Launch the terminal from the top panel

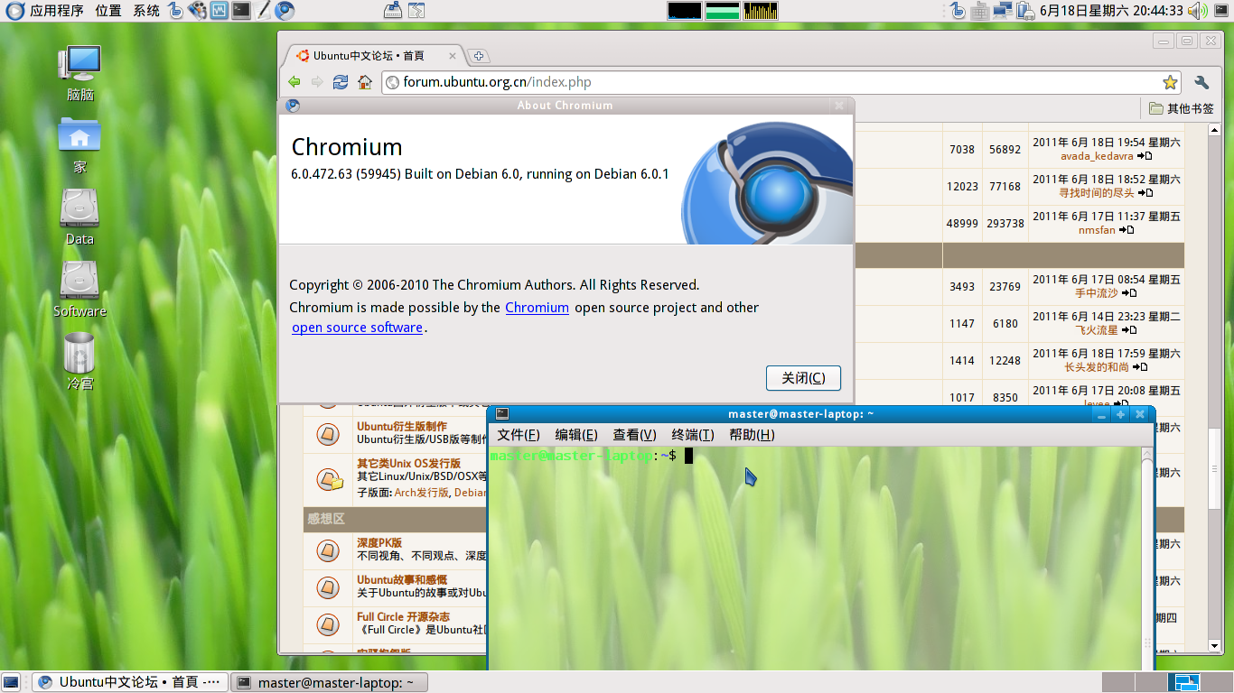click(x=241, y=11)
